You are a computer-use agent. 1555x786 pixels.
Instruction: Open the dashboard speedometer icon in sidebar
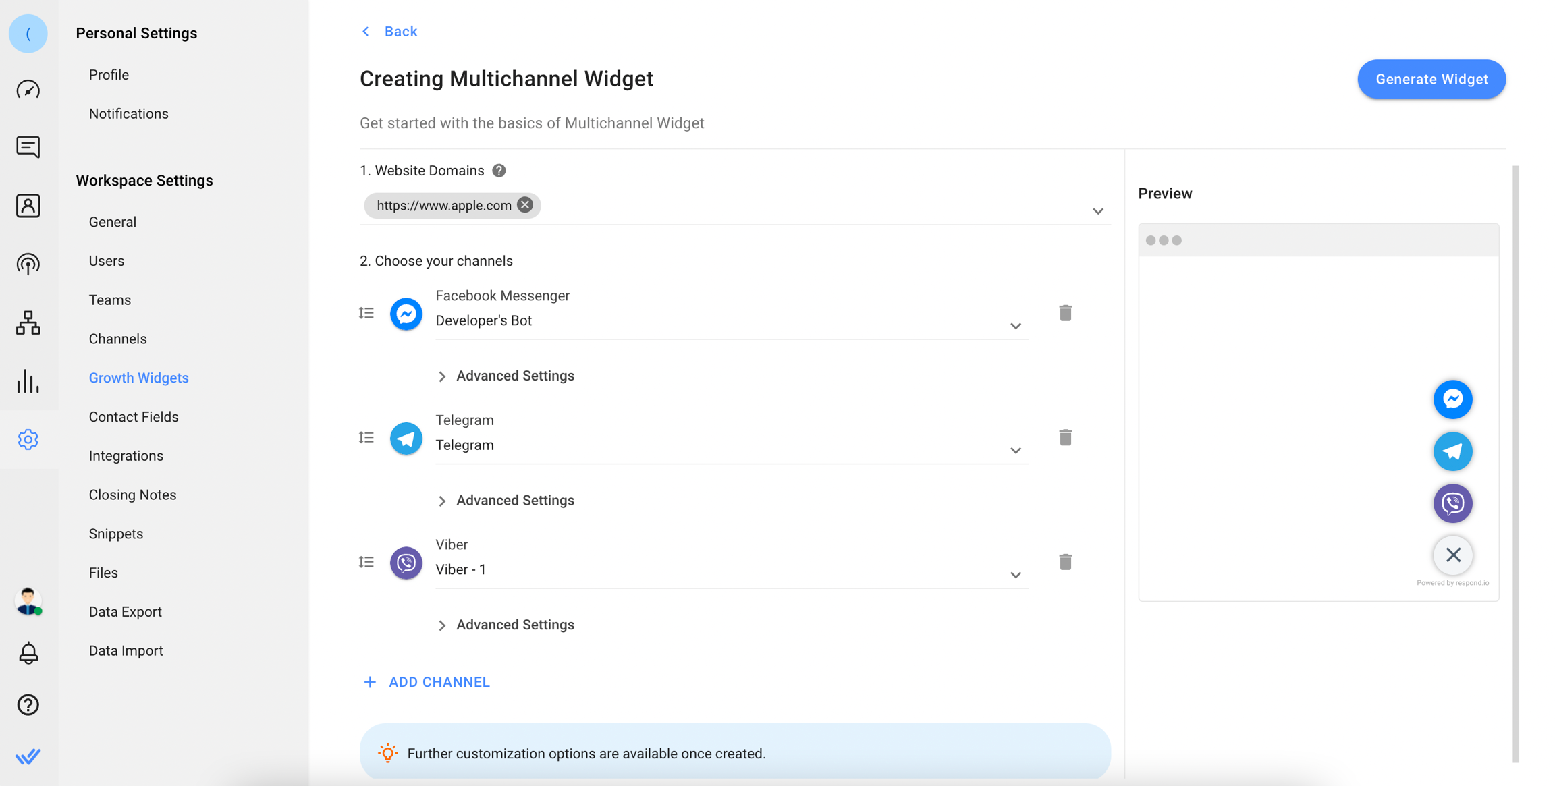28,90
